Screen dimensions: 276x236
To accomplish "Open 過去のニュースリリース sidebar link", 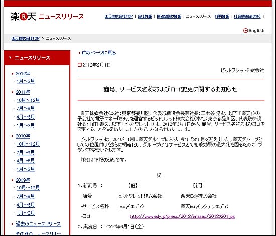I will pyautogui.click(x=38, y=224).
